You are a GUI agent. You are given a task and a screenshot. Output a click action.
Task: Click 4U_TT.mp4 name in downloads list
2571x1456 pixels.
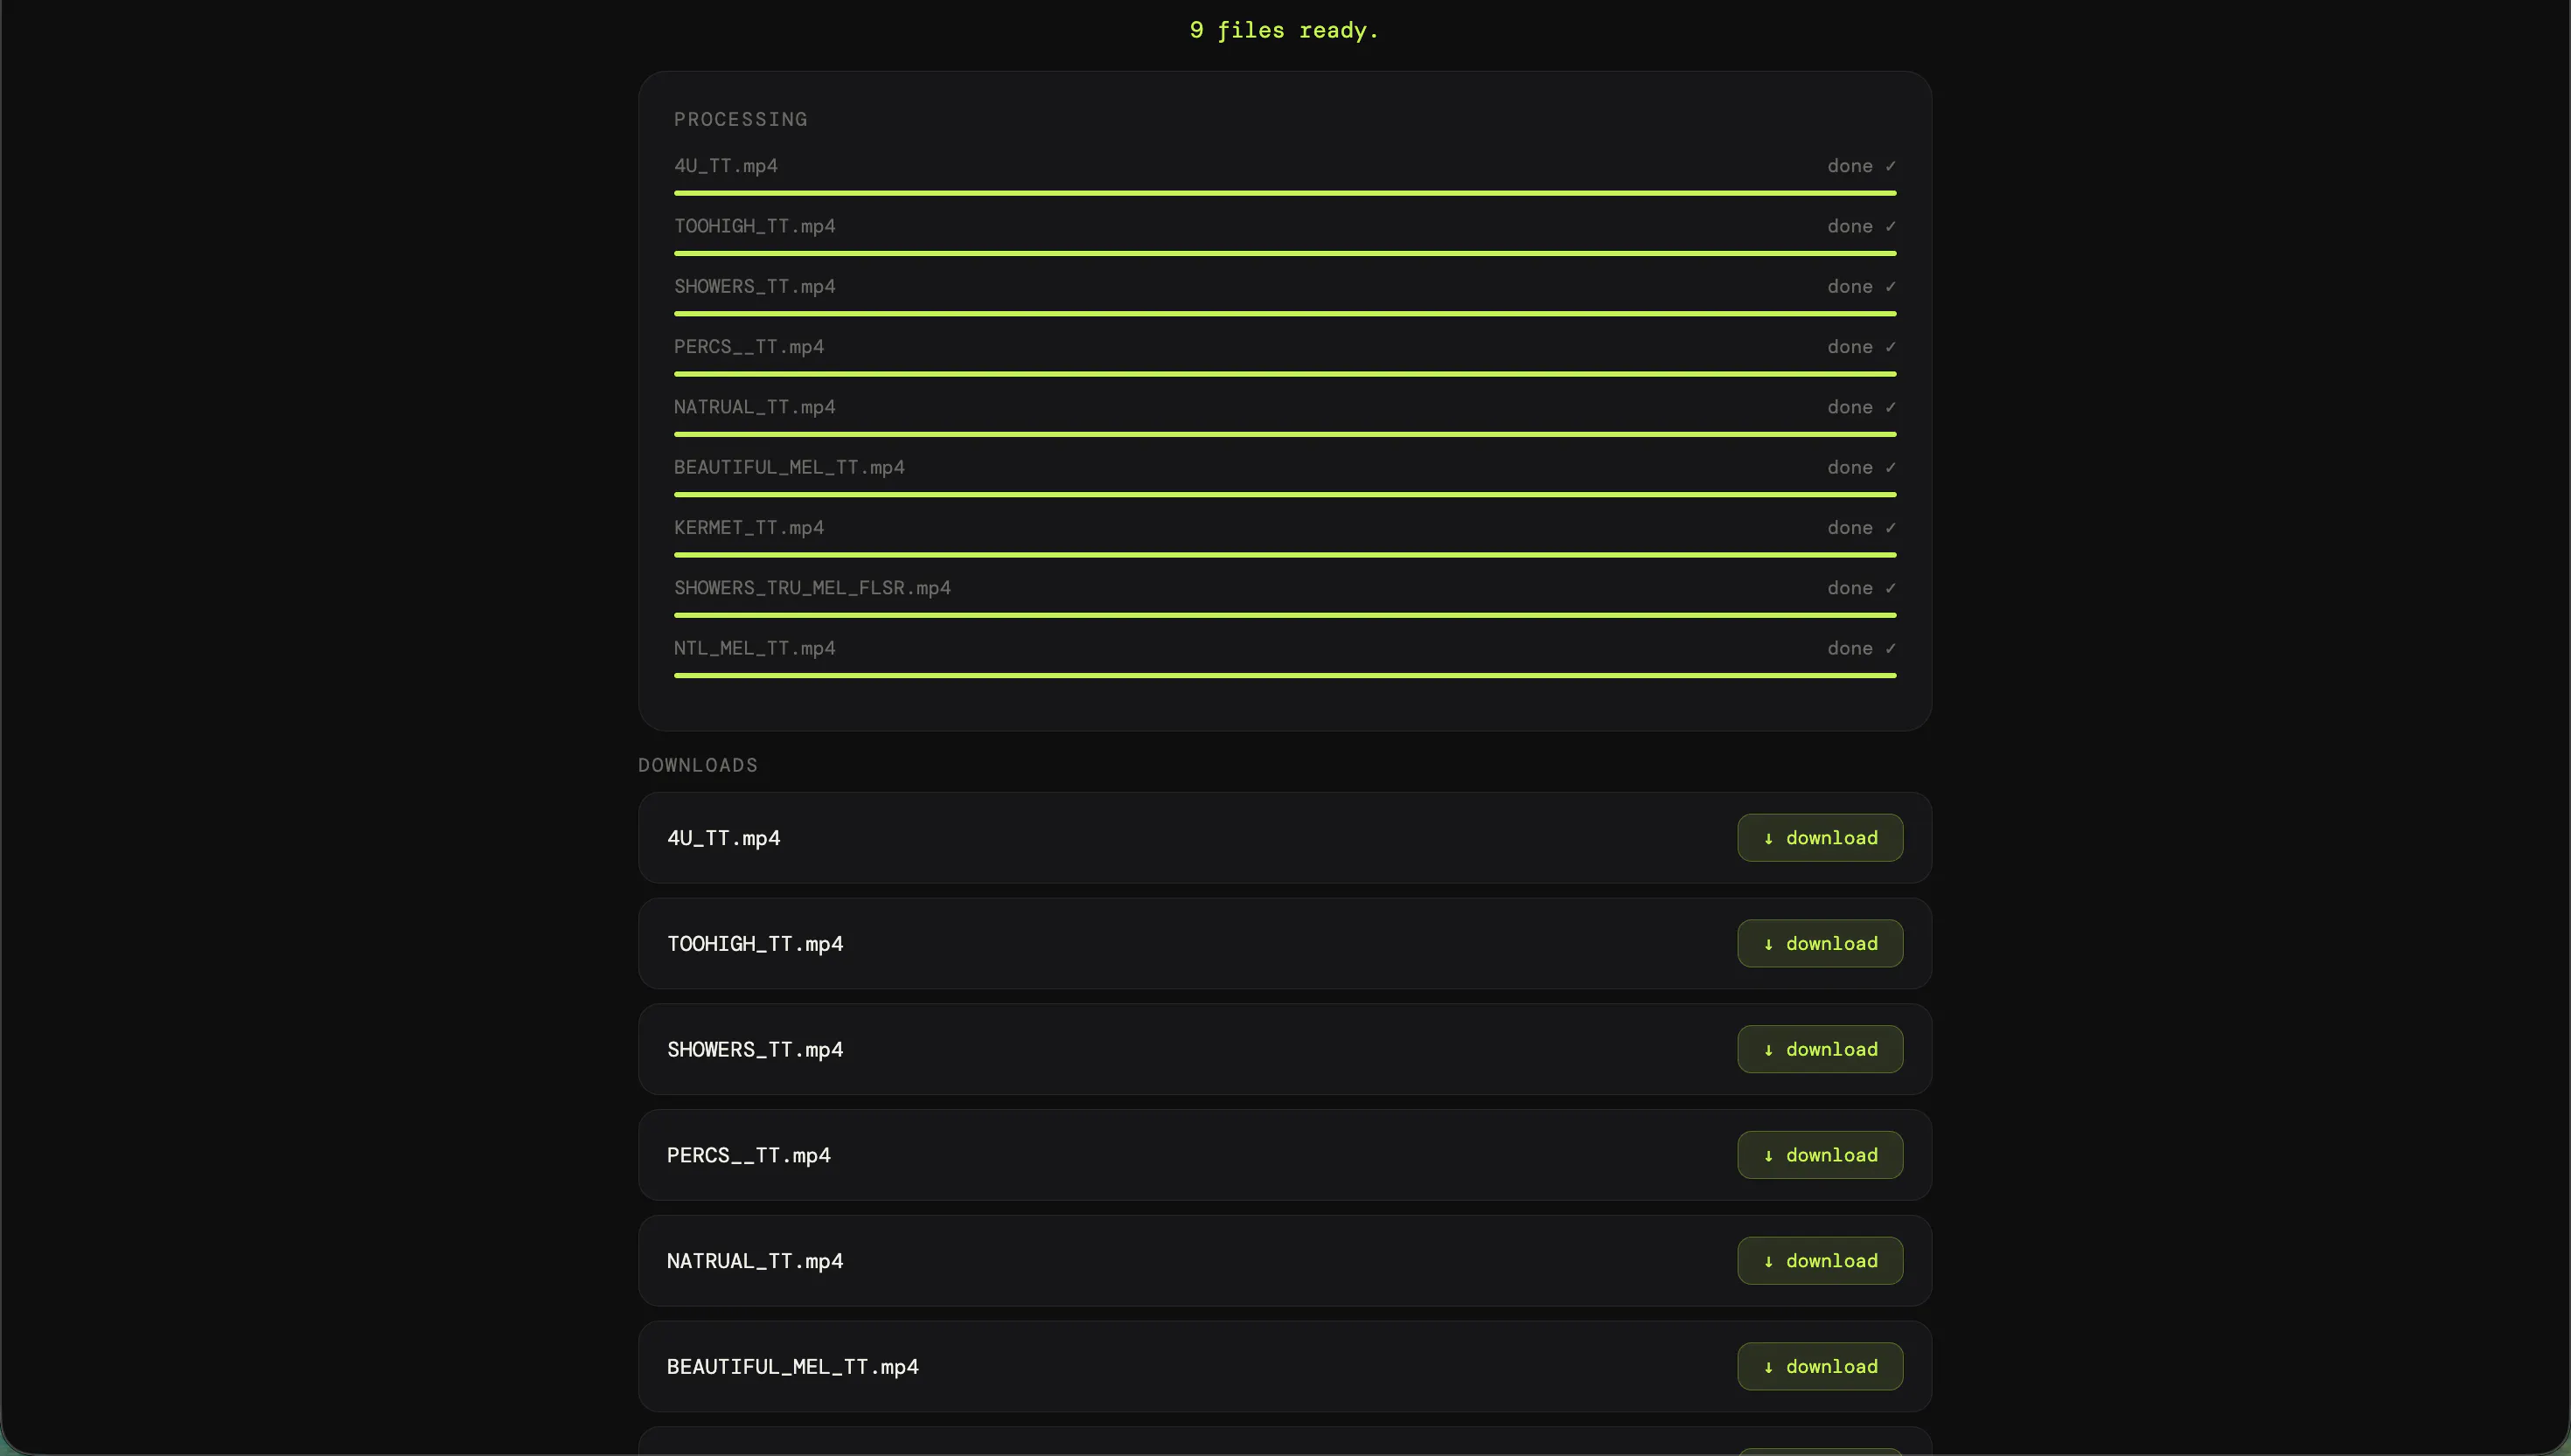[723, 838]
